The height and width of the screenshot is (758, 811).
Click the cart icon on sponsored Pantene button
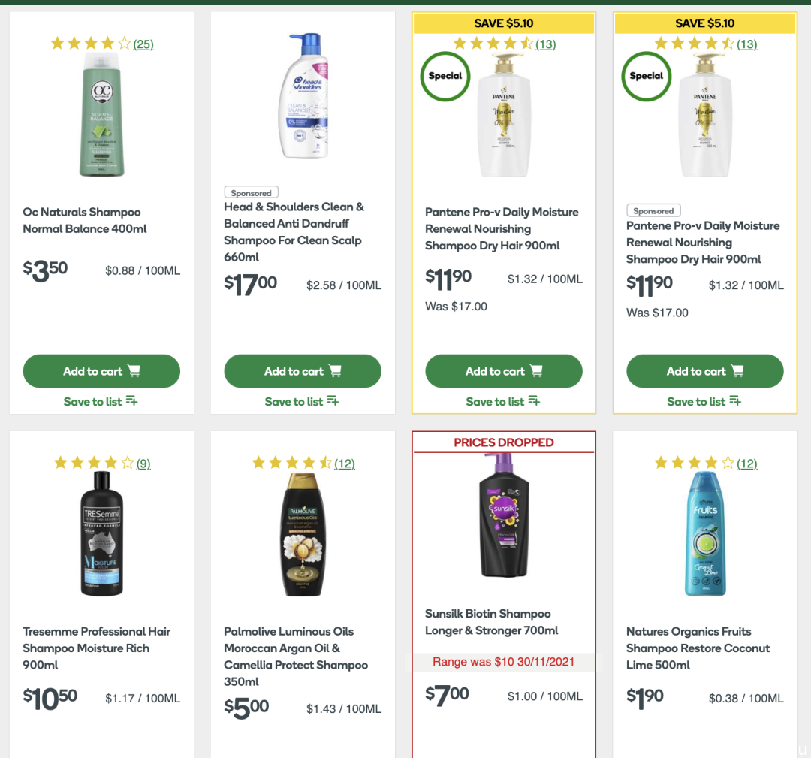(737, 370)
